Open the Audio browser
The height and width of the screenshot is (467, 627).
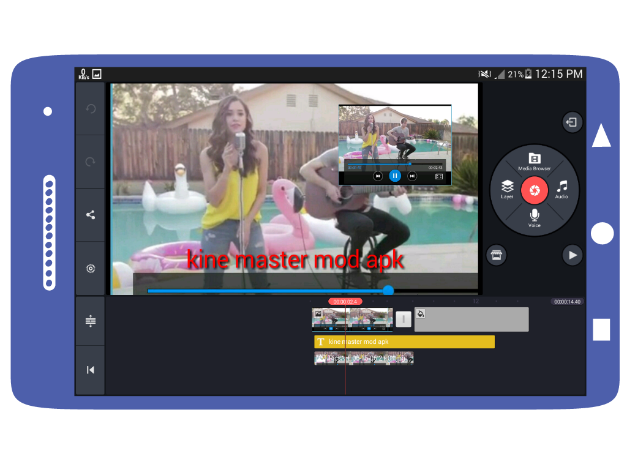point(561,190)
